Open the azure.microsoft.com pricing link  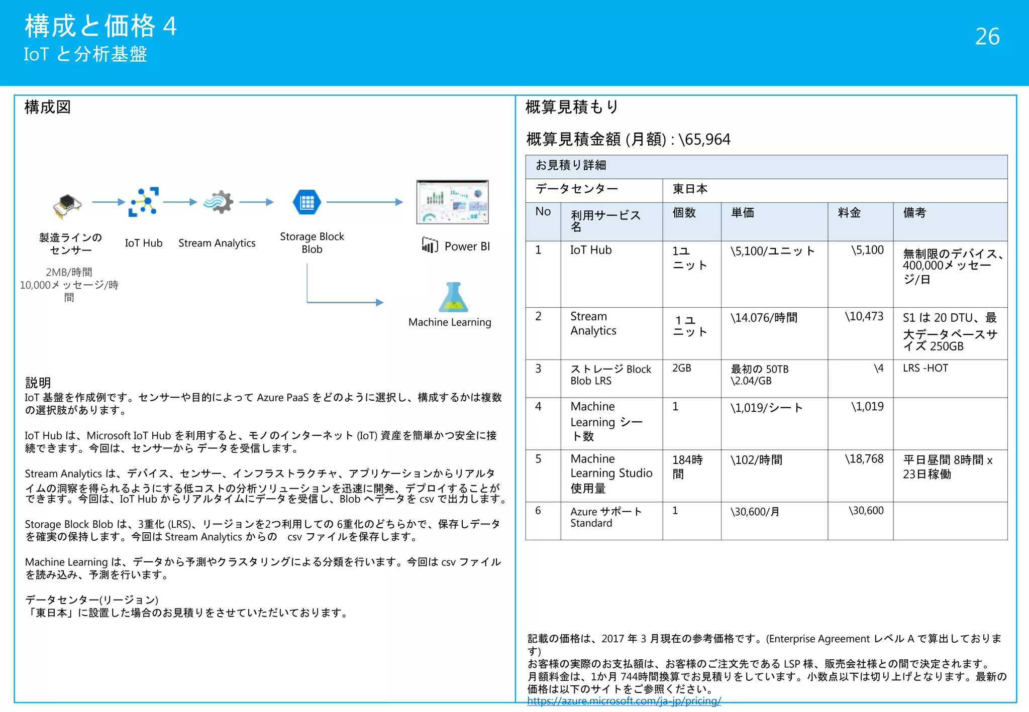coord(624,701)
